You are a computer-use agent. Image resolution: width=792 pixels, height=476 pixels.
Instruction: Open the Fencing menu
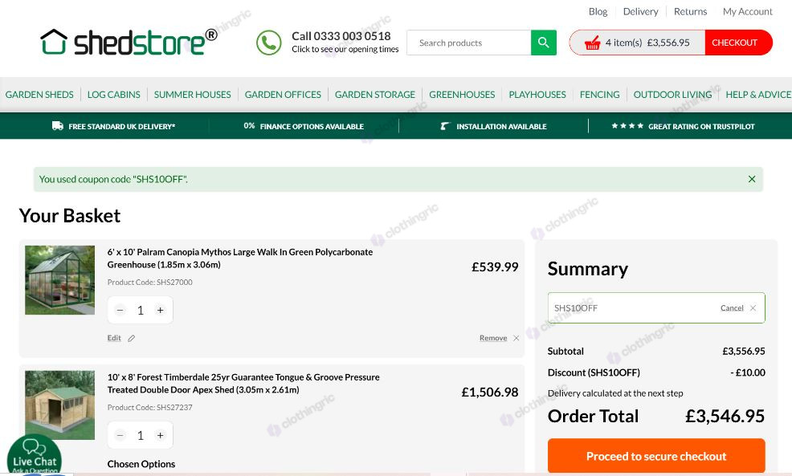pos(599,95)
